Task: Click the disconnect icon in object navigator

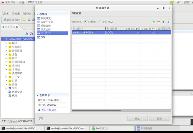Action: point(32,33)
